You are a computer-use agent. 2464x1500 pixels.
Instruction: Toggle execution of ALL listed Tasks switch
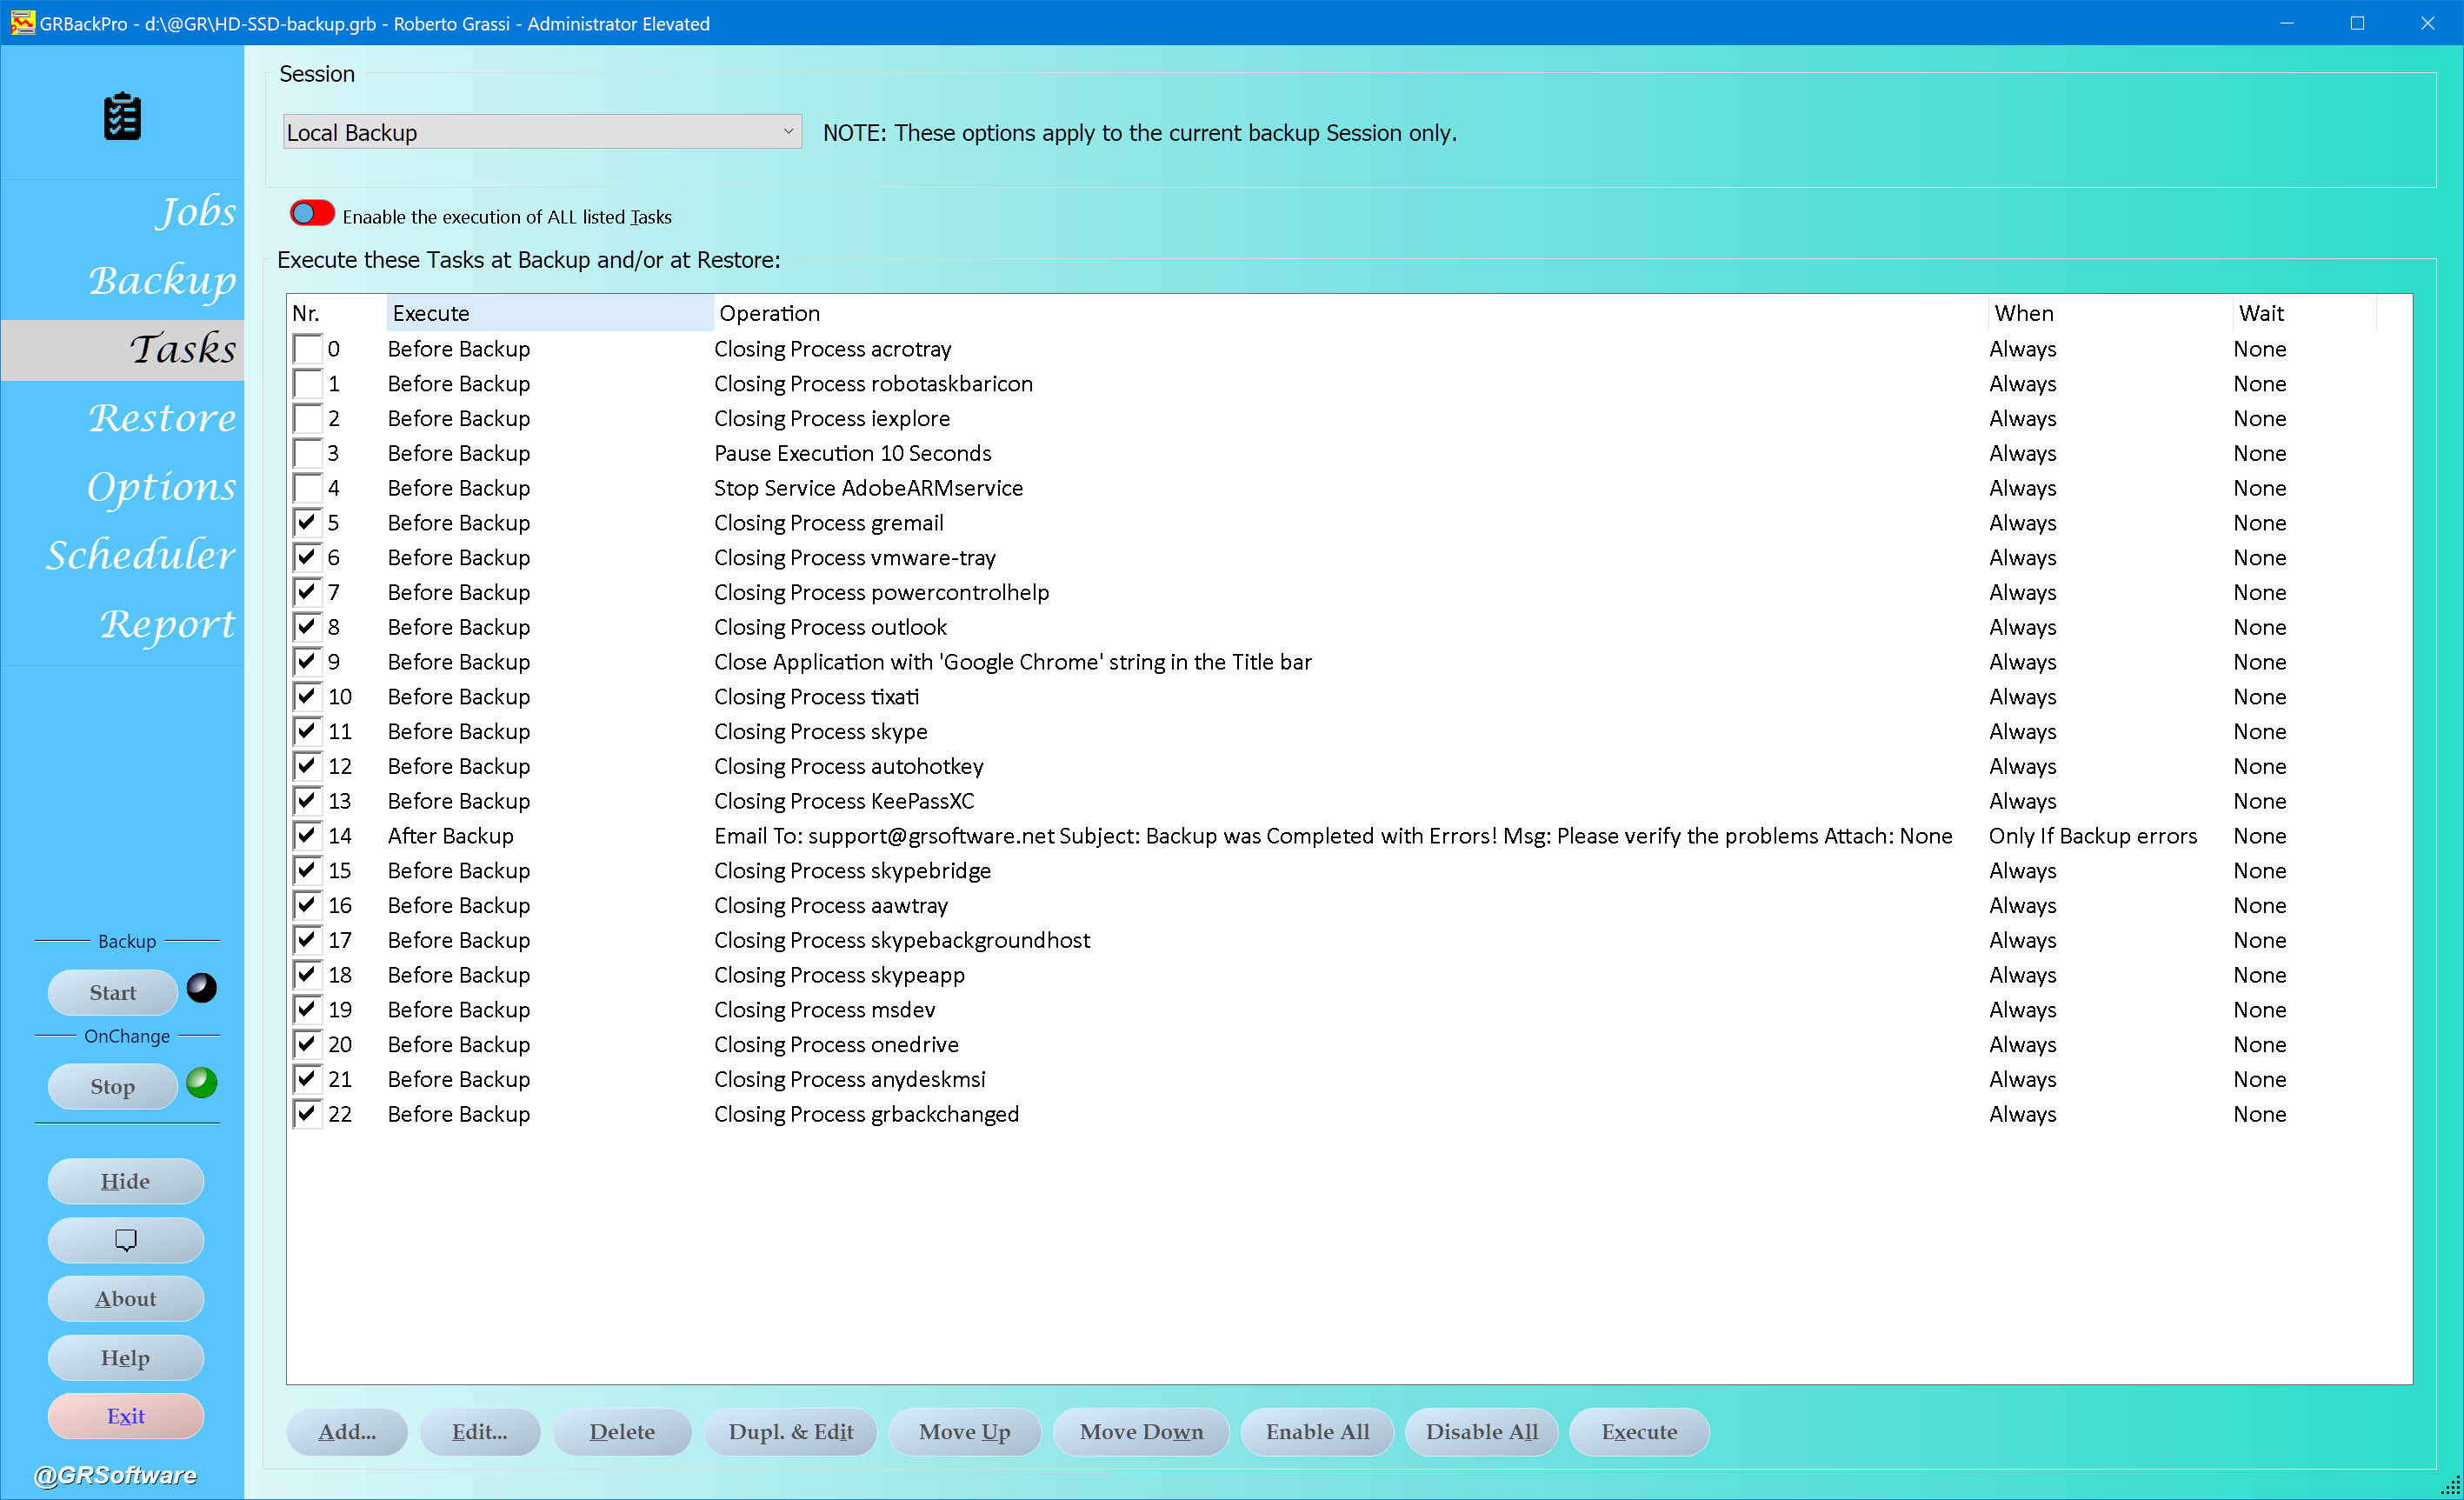[x=312, y=213]
